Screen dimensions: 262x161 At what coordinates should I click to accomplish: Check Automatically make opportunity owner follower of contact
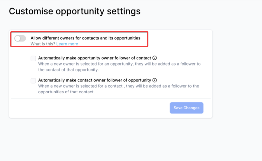point(33,59)
